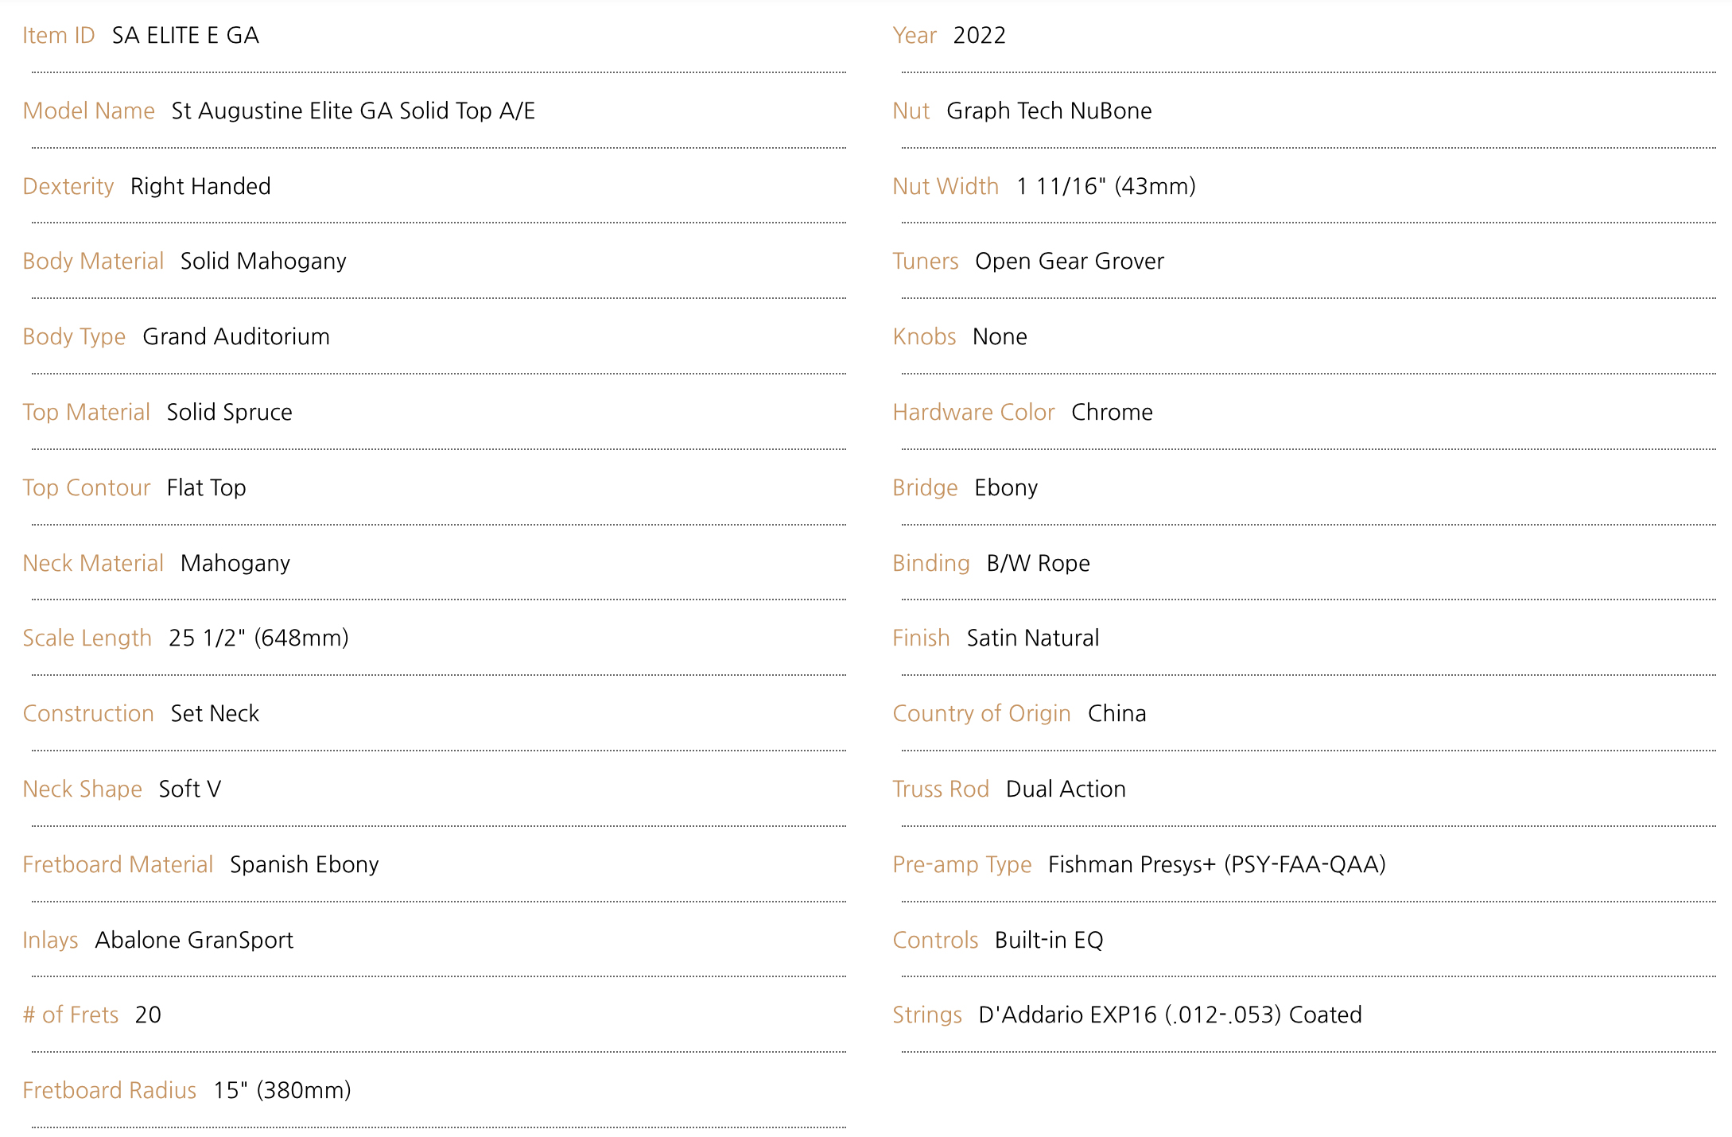1732x1137 pixels.
Task: Click the Hardware Color label
Action: click(x=973, y=412)
